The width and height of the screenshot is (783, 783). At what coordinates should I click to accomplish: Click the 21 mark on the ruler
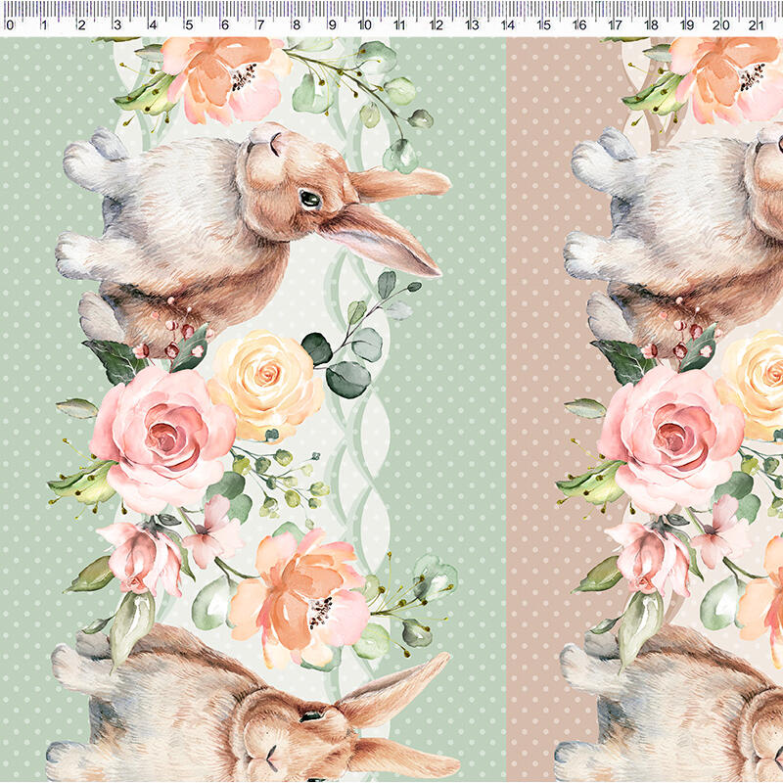pos(755,25)
